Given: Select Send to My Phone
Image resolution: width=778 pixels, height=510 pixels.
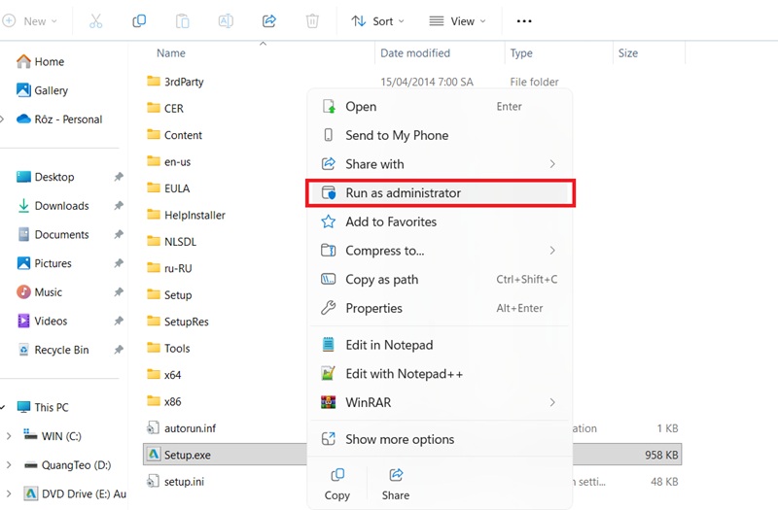Looking at the screenshot, I should coord(439,135).
